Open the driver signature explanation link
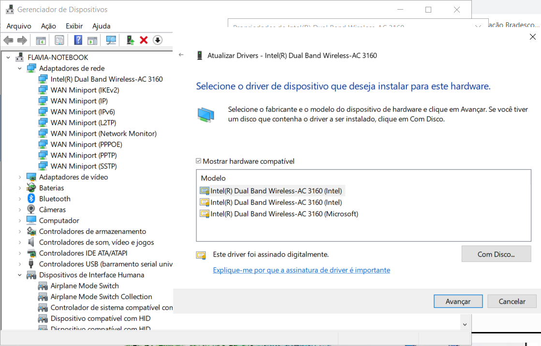This screenshot has width=541, height=346. point(301,270)
